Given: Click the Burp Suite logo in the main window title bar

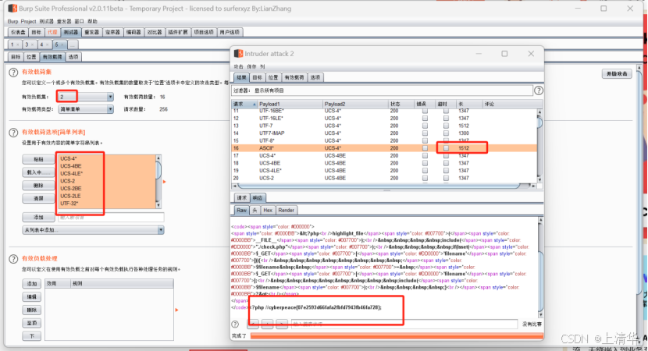Looking at the screenshot, I should (12, 9).
